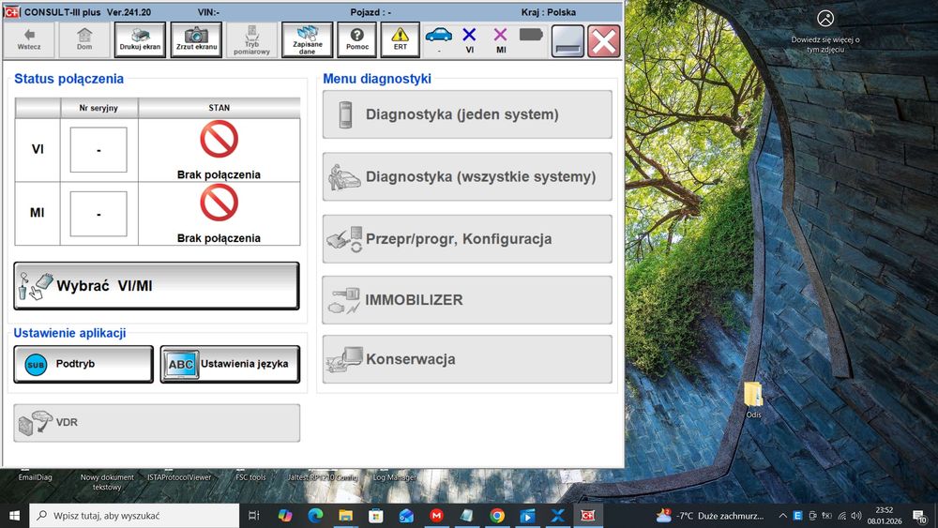This screenshot has height=528, width=938.
Task: Click the STAN column header
Action: 219,108
